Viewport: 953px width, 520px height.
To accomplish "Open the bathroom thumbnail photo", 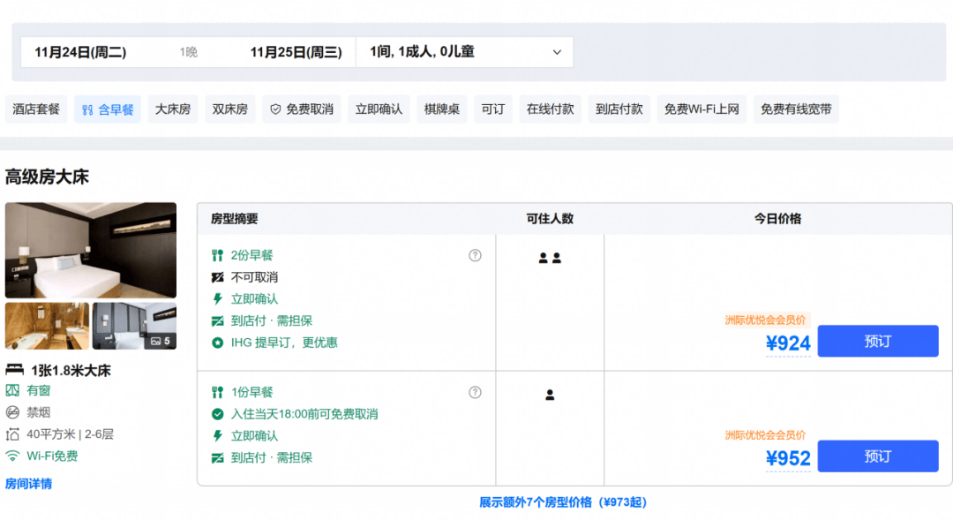I will (x=47, y=326).
